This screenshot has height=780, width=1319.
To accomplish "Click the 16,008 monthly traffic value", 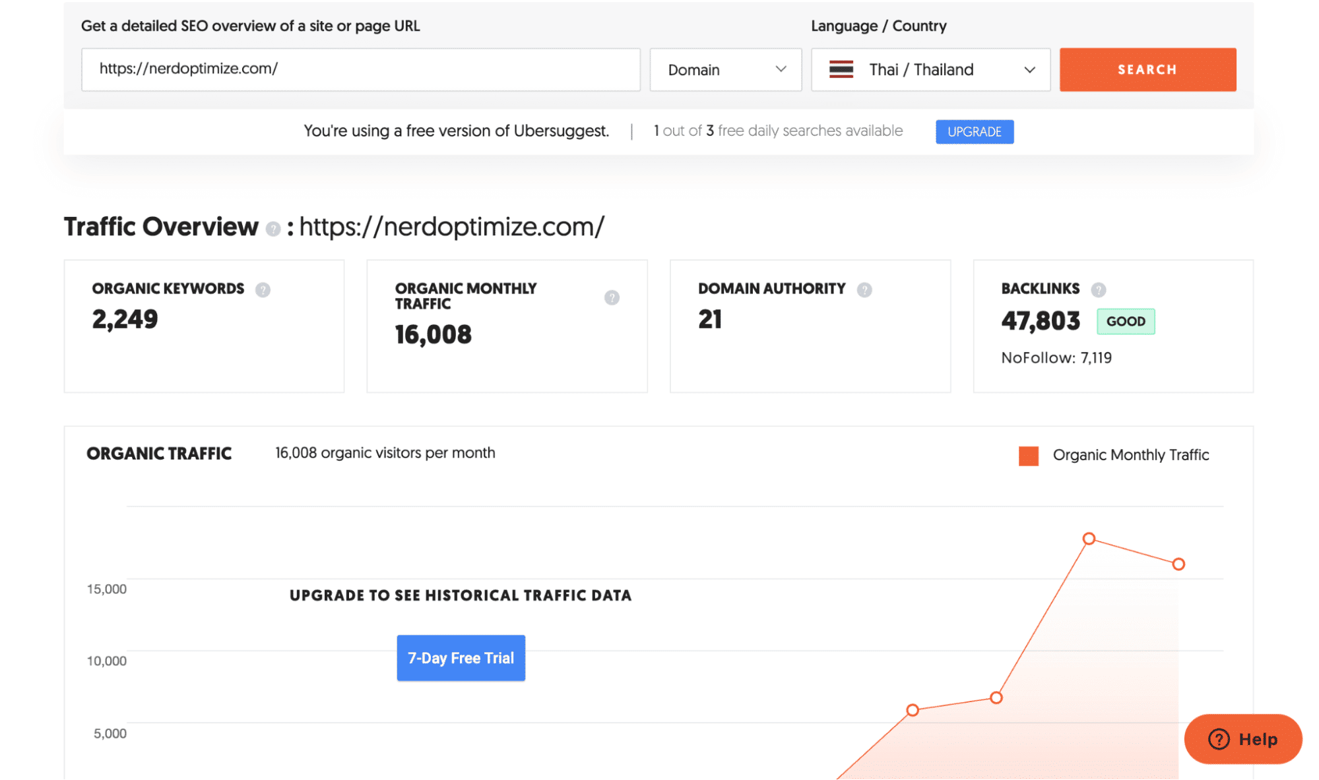I will point(434,334).
